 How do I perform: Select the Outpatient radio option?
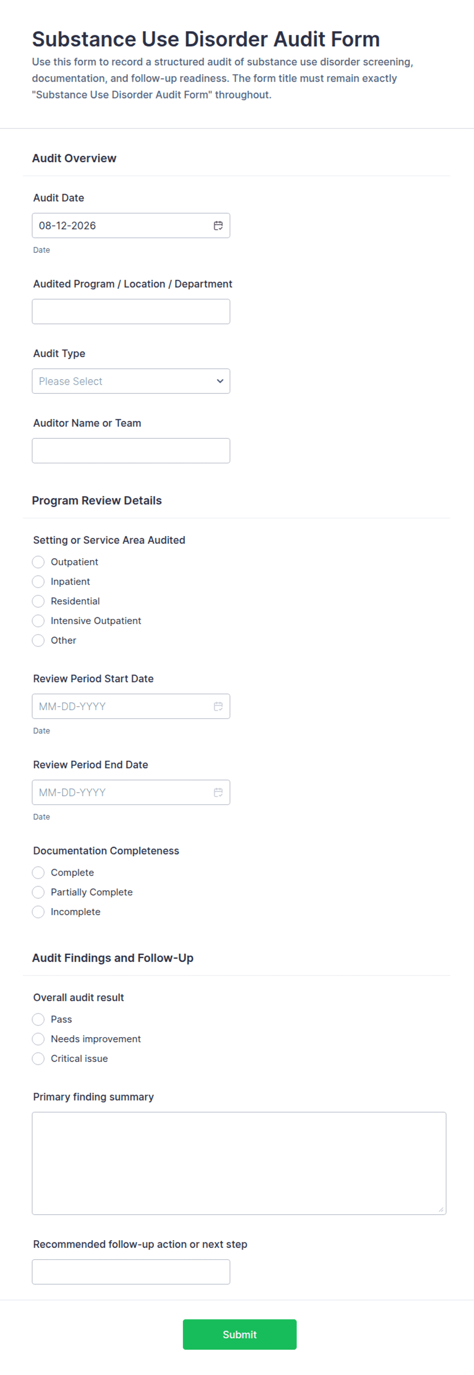(38, 562)
